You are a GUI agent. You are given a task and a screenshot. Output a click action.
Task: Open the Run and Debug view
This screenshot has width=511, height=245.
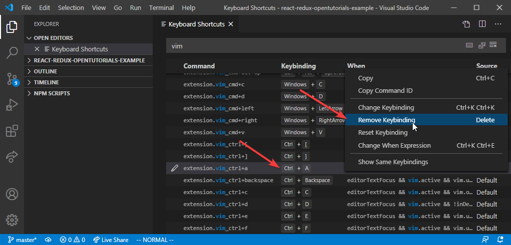point(12,105)
